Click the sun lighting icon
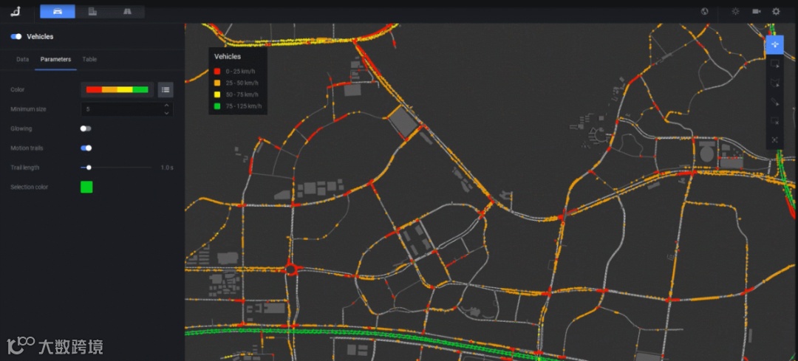Image resolution: width=798 pixels, height=361 pixels. [x=735, y=11]
